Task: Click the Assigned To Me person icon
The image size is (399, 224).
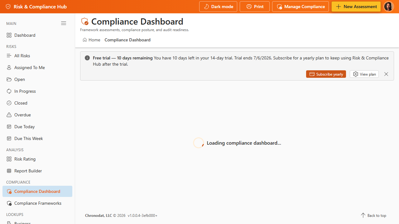Action: coord(9,68)
